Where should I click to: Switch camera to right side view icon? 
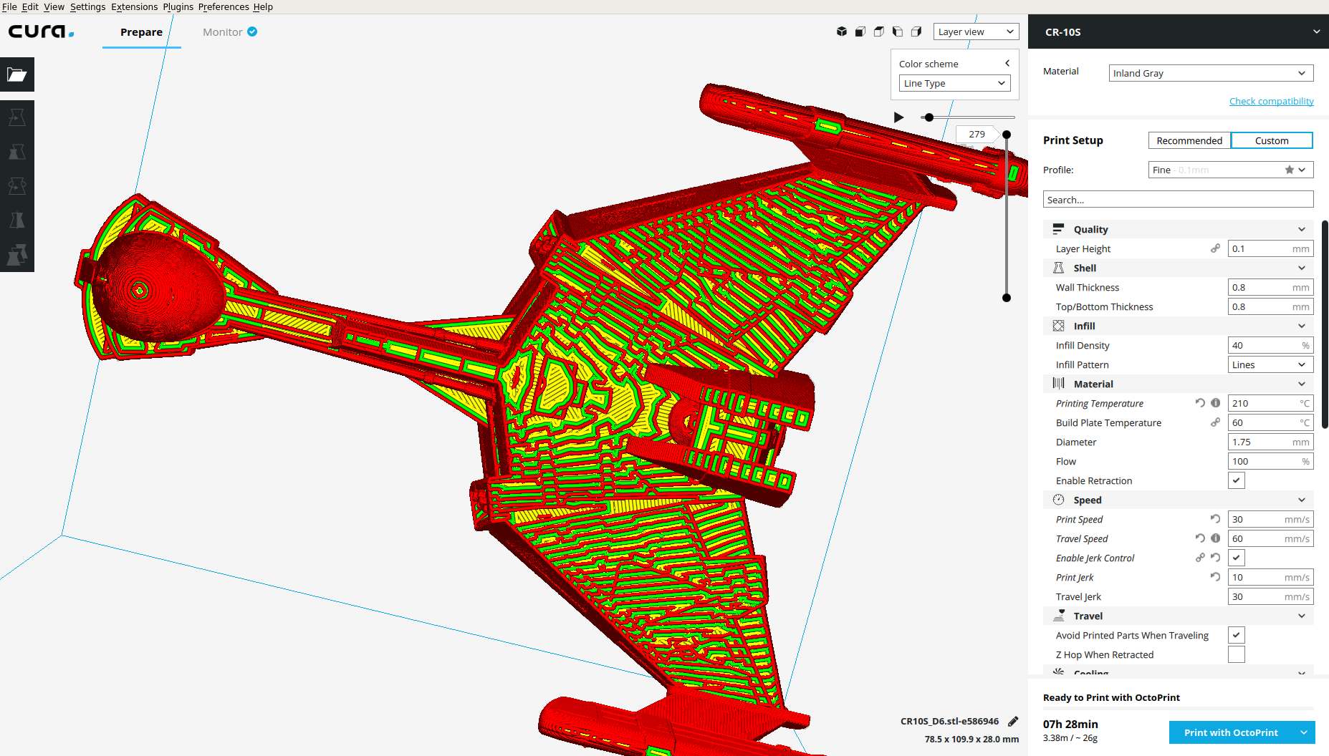point(916,31)
